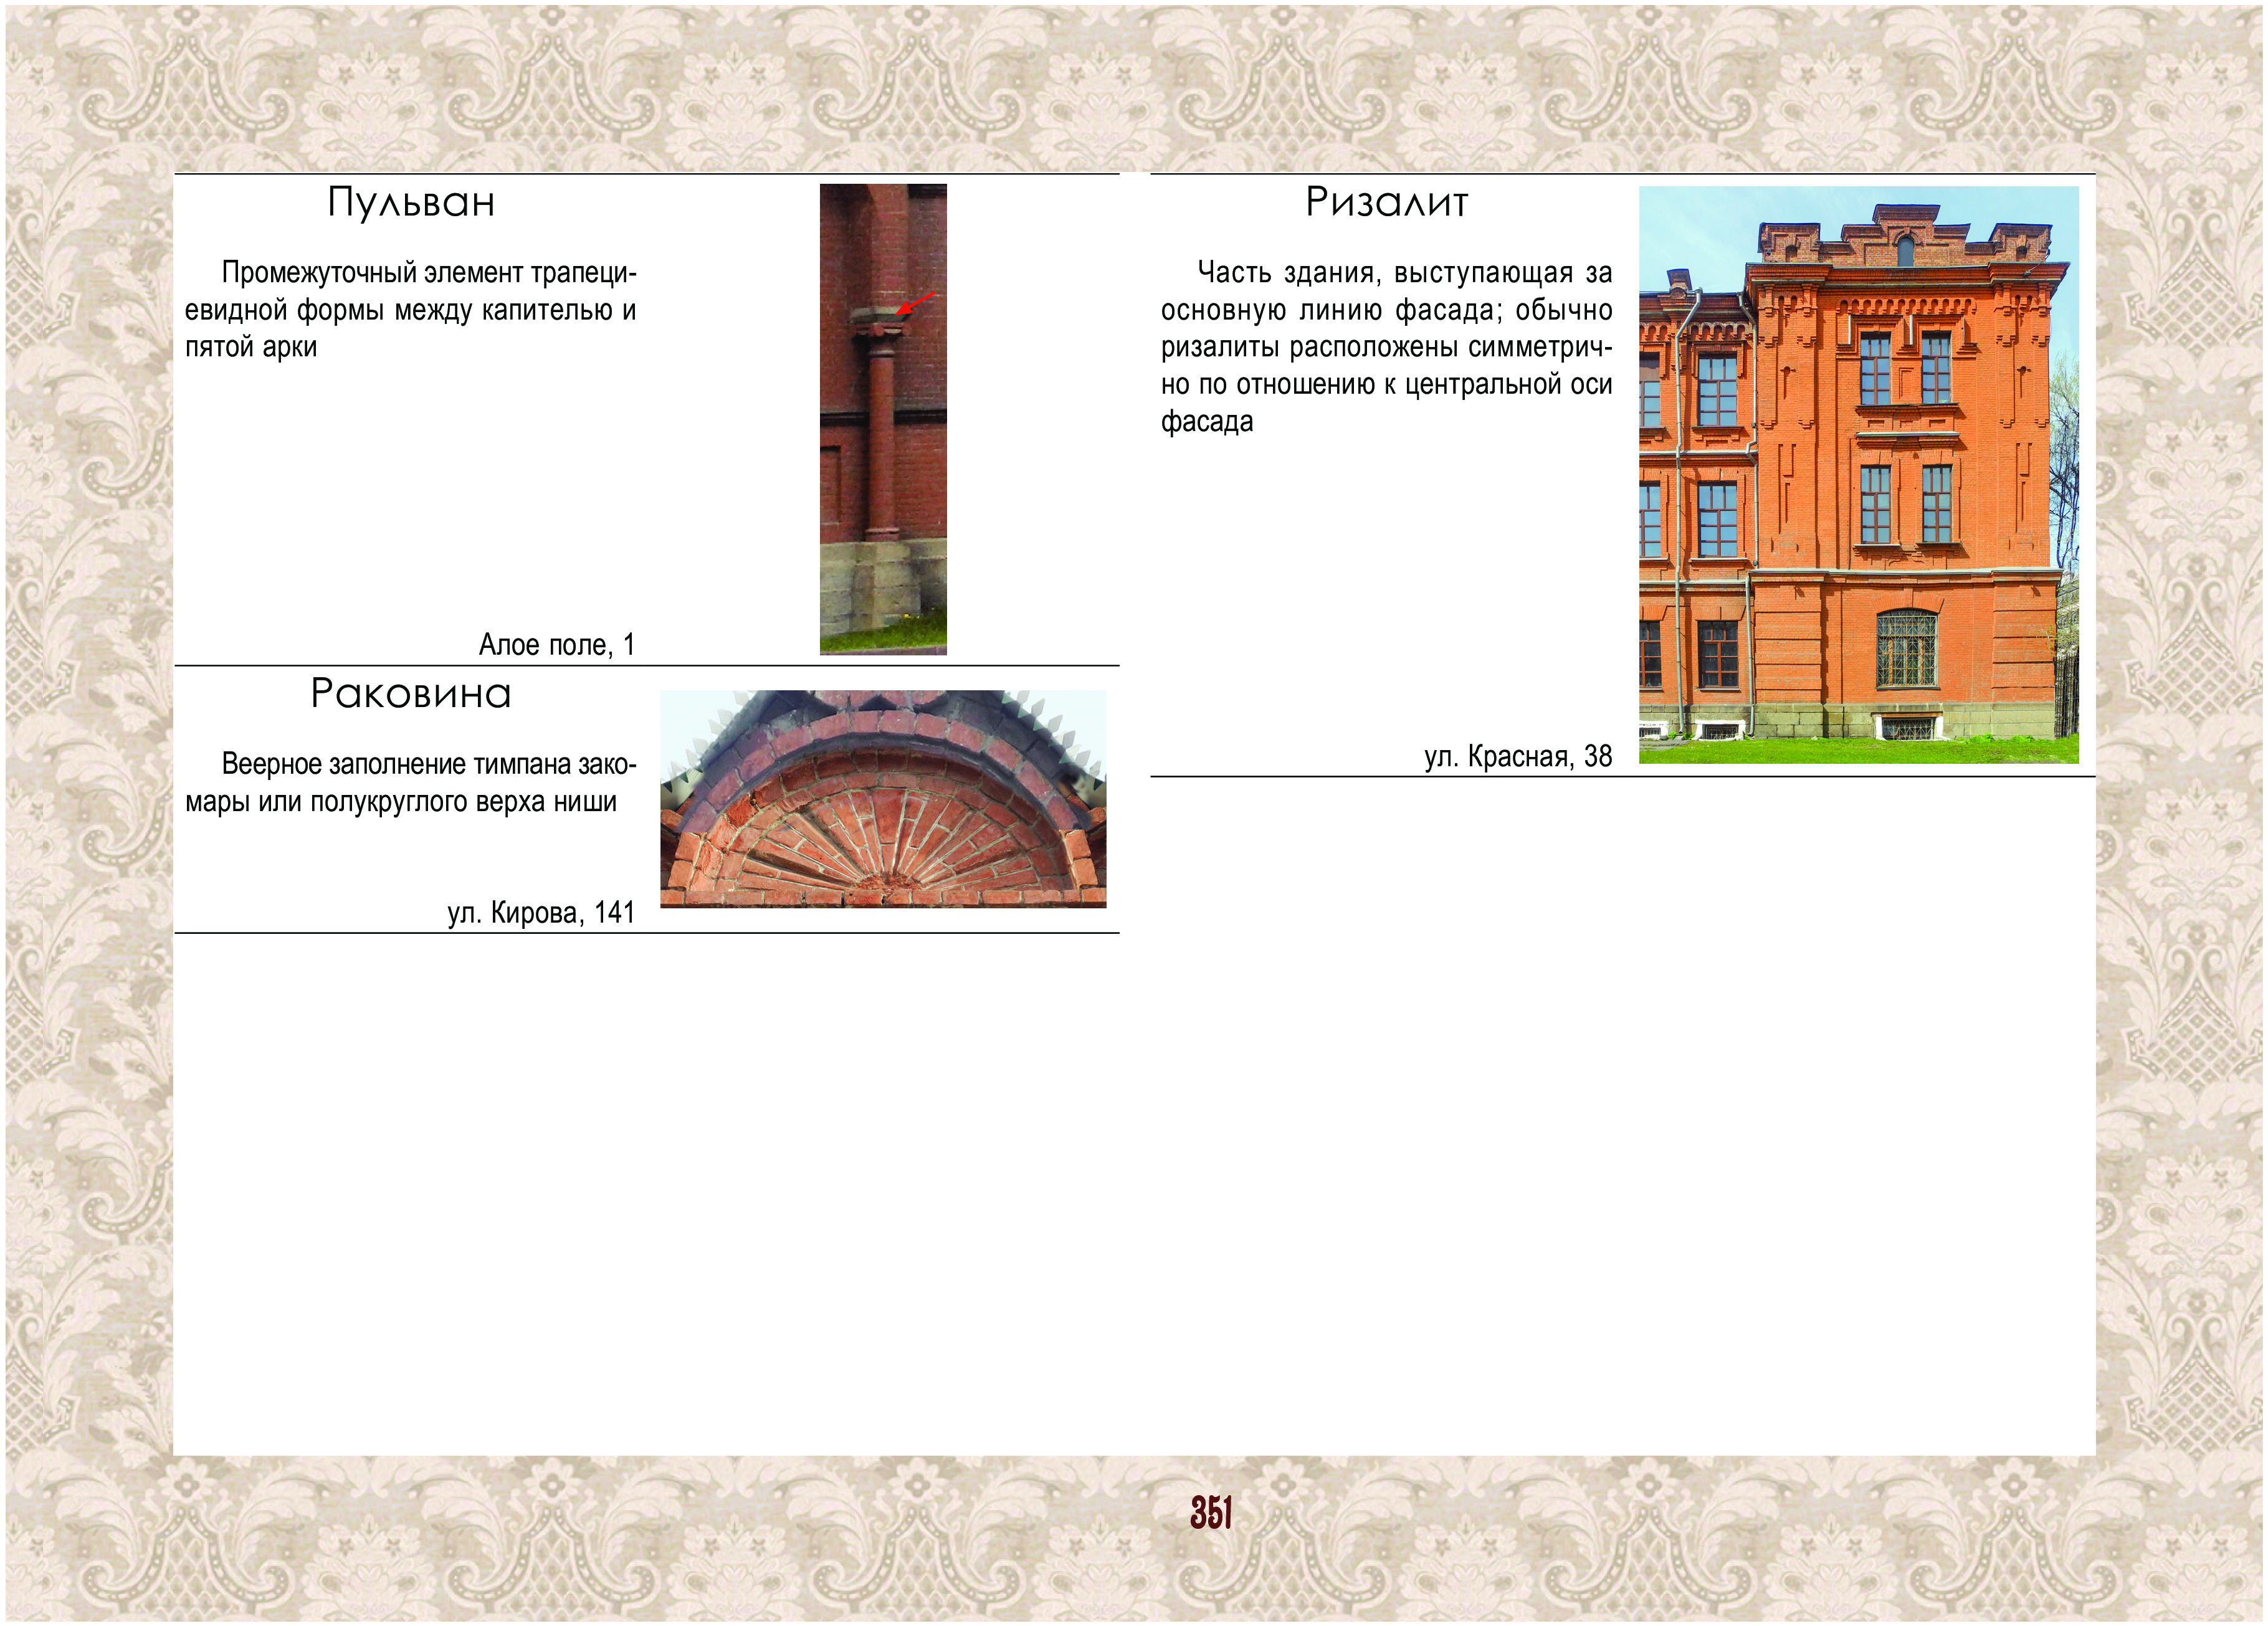Click the ул. Красная, 38 caption

(1518, 756)
